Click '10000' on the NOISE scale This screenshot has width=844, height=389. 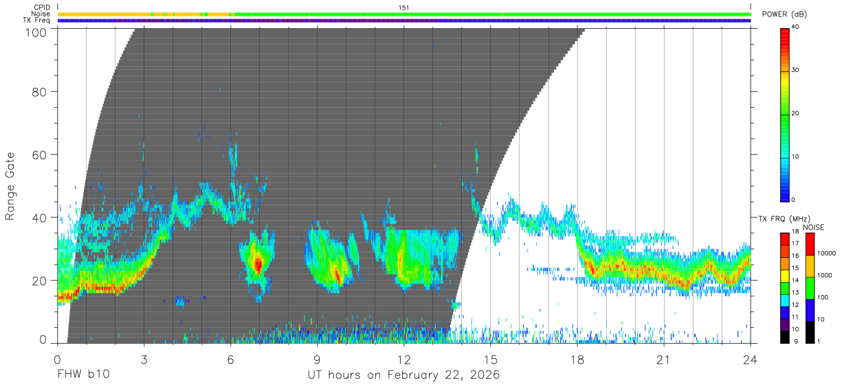point(827,254)
